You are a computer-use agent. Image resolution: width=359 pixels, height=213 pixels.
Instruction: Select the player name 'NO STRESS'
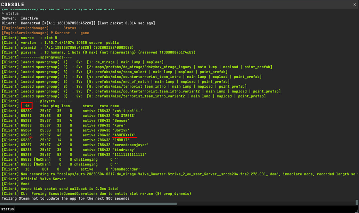125,115
